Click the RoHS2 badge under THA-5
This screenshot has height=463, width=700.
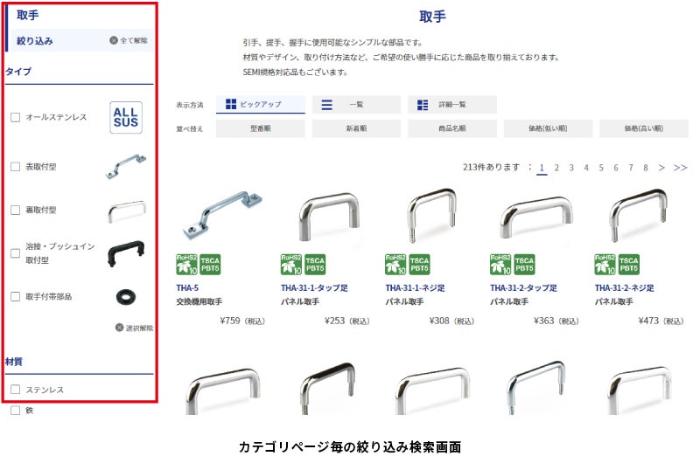[186, 264]
